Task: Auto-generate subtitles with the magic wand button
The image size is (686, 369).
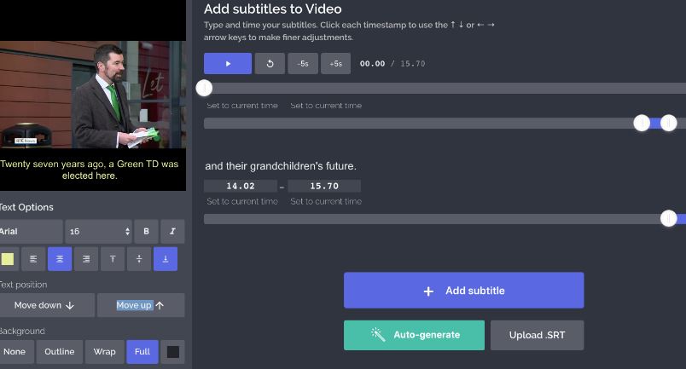Action: tap(414, 335)
